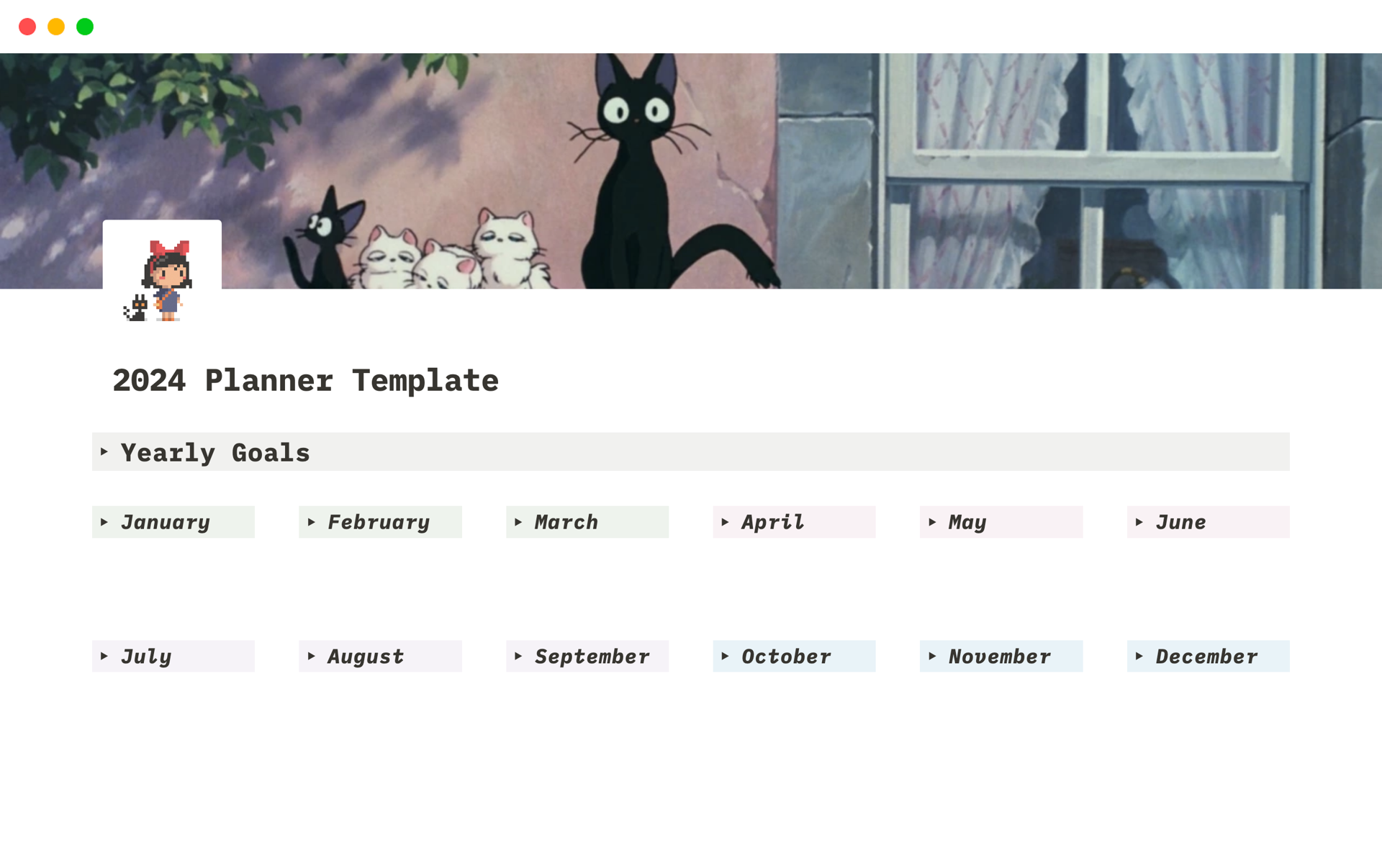Toggle the March month section

tap(520, 520)
